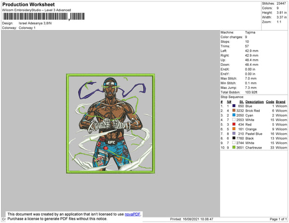The image size is (289, 223).
Task: Click the Brand column header
Action: [x=280, y=102]
